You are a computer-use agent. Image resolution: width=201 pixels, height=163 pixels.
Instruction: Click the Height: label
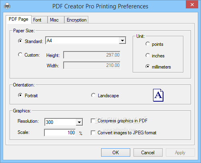[x=53, y=55]
